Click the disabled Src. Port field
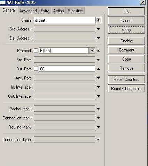The image size is (148, 166). click(64, 60)
